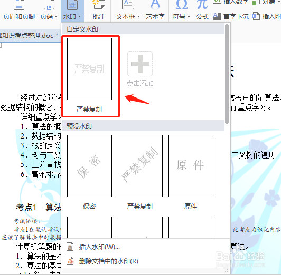Open the WordArt (艺术字) tool

(155, 10)
